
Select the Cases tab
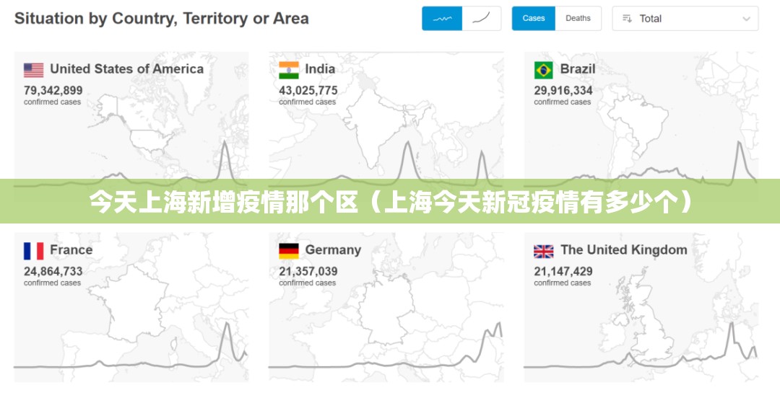pyautogui.click(x=534, y=19)
